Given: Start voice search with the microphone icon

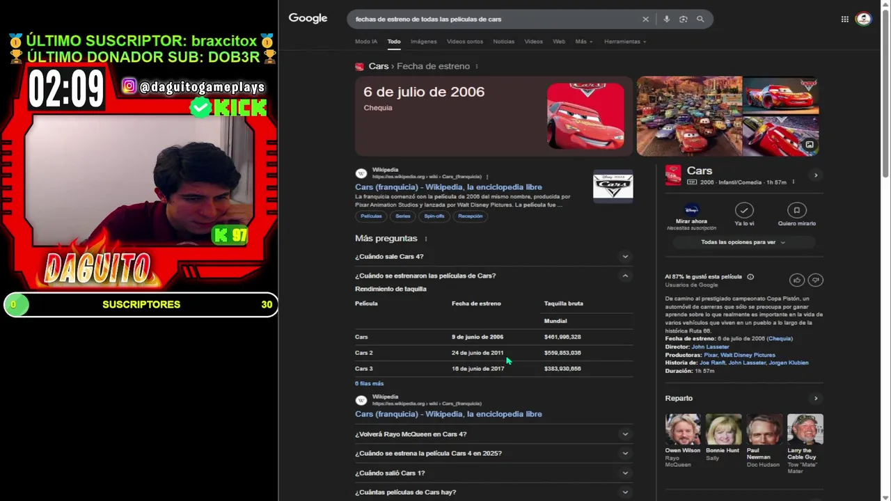Looking at the screenshot, I should point(666,19).
